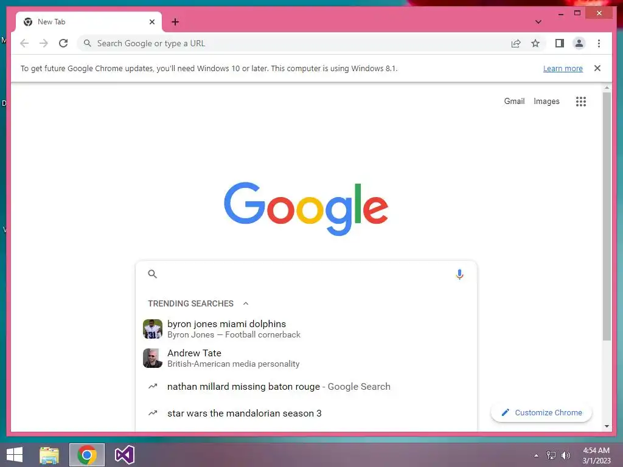The height and width of the screenshot is (467, 623).
Task: Open File Explorer from the taskbar
Action: 49,455
